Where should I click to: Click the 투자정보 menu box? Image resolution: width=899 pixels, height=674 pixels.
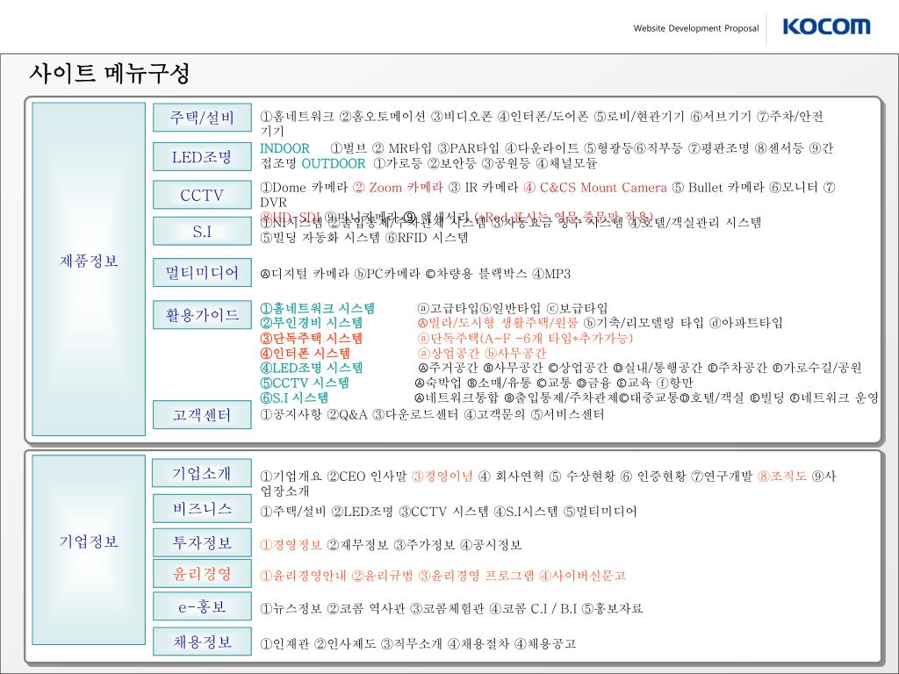coord(202,542)
